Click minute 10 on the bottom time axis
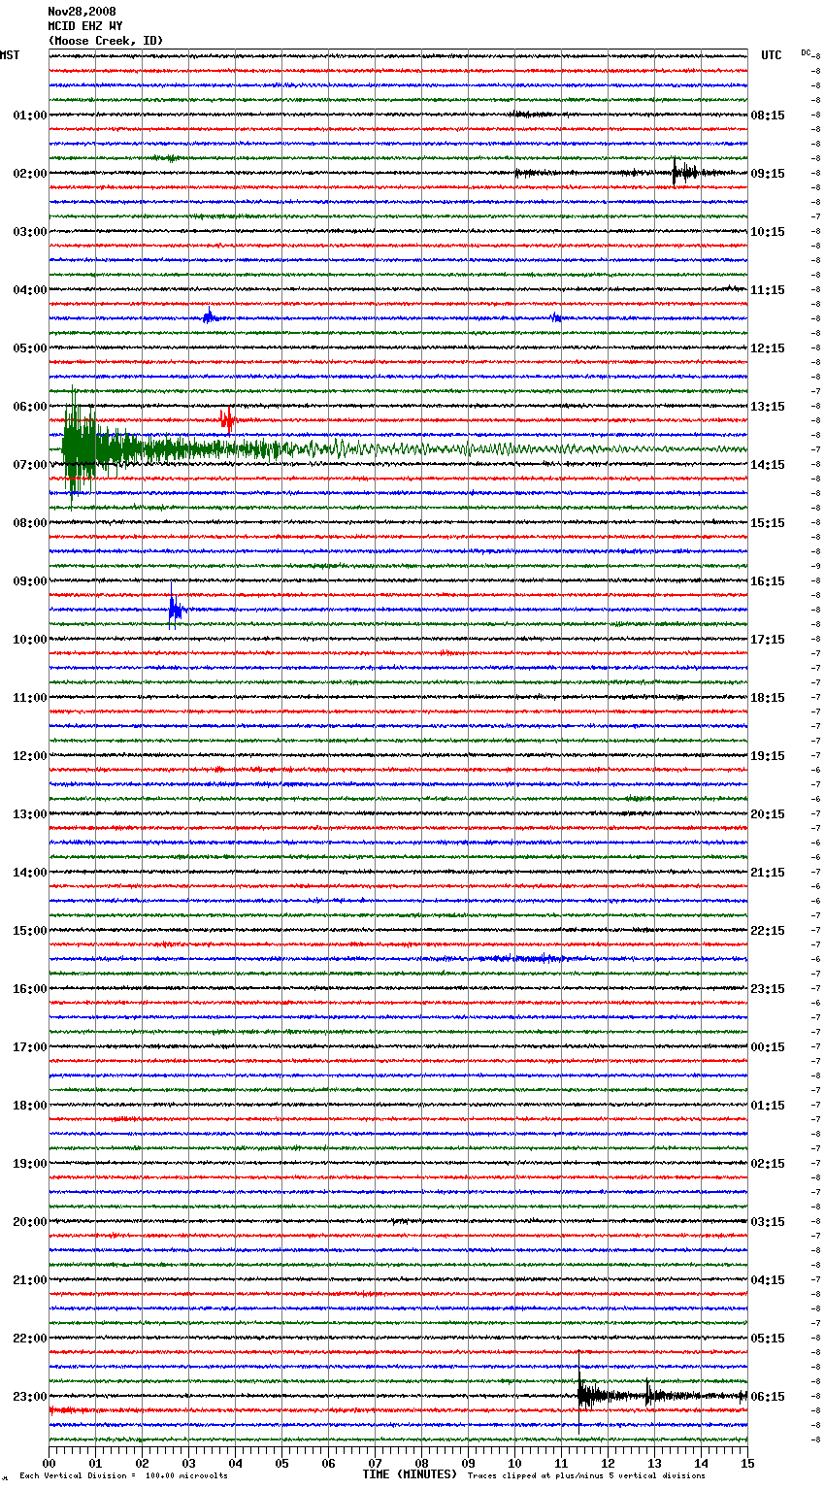 tap(514, 1463)
